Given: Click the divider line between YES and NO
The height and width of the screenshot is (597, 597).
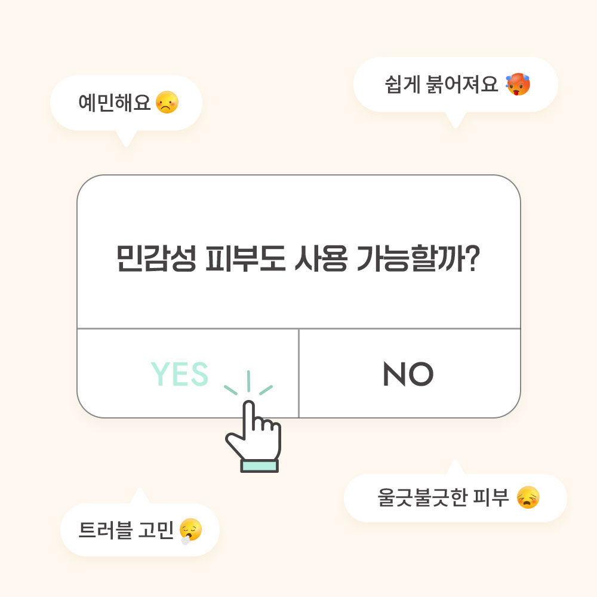Looking at the screenshot, I should point(299,373).
